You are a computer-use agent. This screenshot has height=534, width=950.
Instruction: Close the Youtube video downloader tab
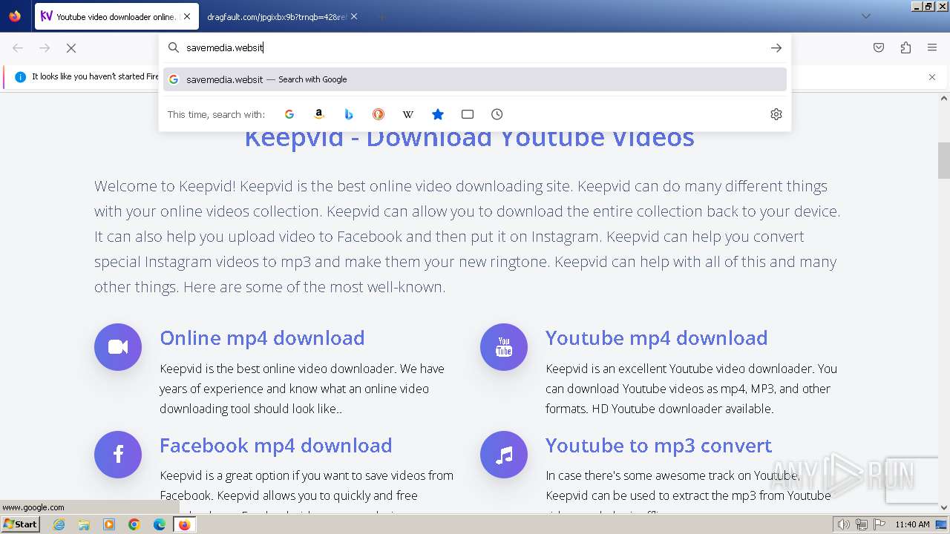[x=186, y=16]
